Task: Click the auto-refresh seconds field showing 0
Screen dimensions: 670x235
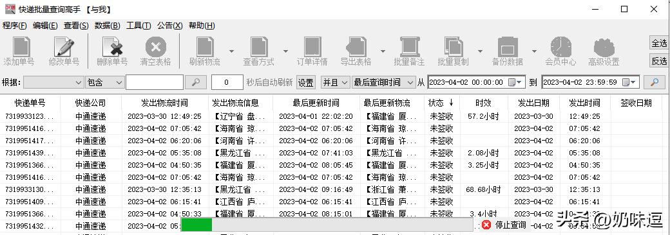Action: [227, 82]
